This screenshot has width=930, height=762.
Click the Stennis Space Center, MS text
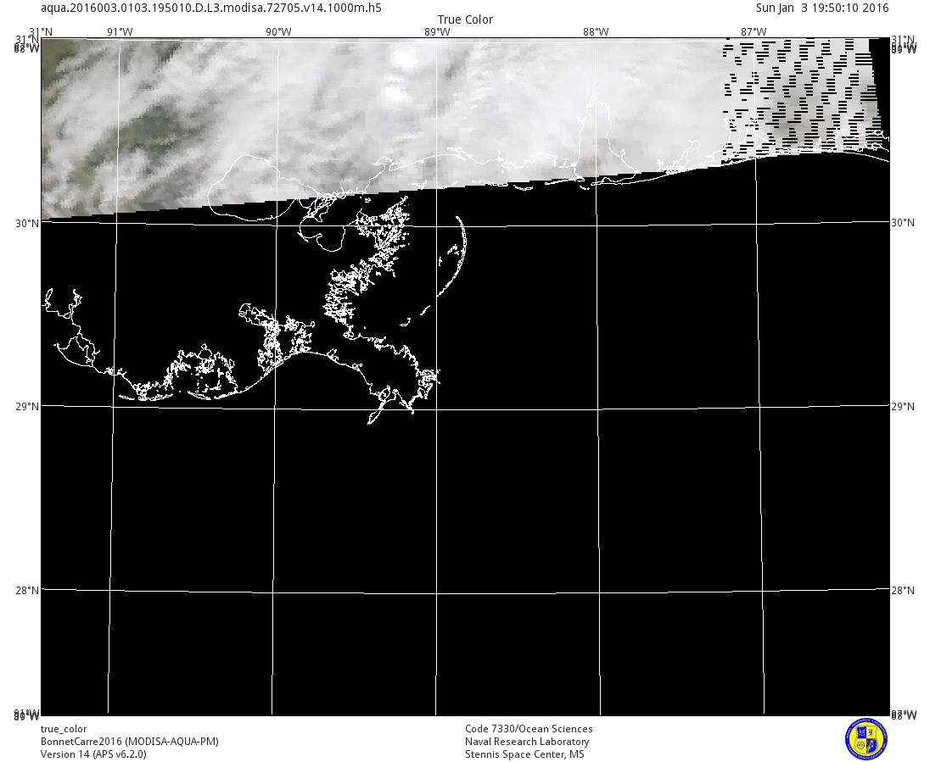pyautogui.click(x=524, y=754)
